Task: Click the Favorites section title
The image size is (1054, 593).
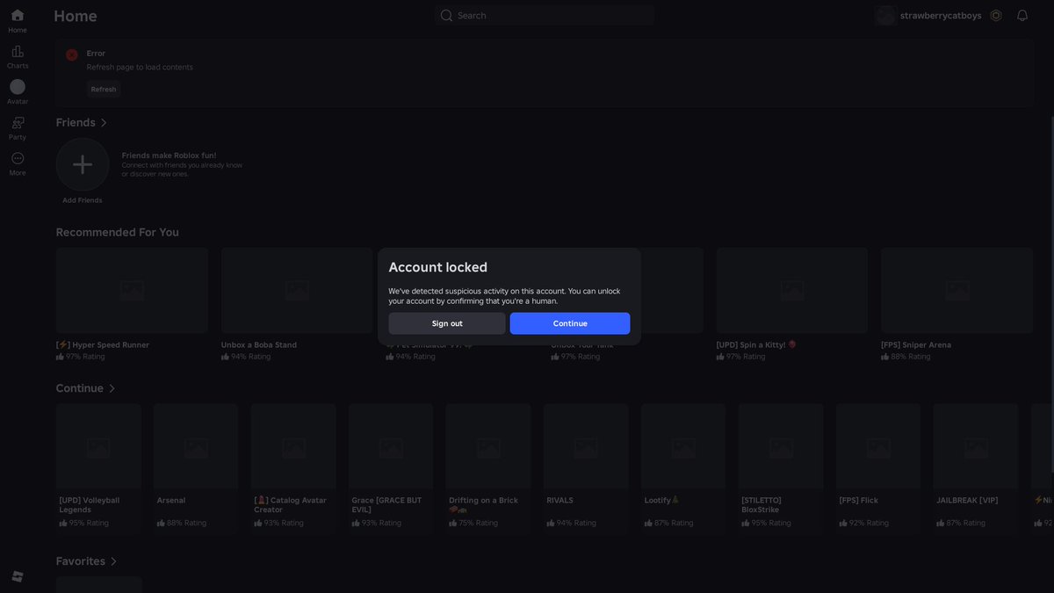Action: [81, 561]
